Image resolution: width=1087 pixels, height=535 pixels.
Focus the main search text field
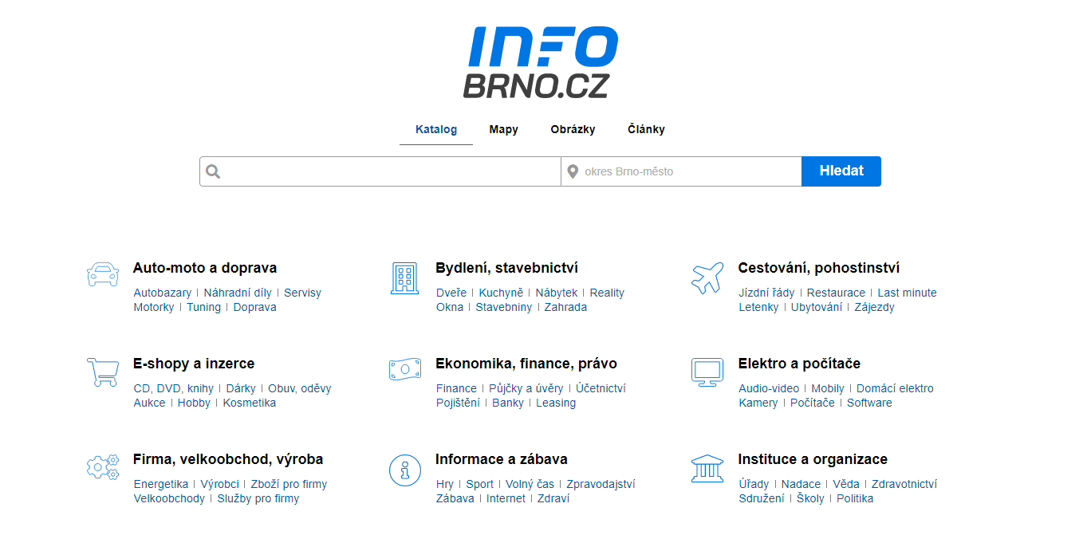tap(380, 171)
